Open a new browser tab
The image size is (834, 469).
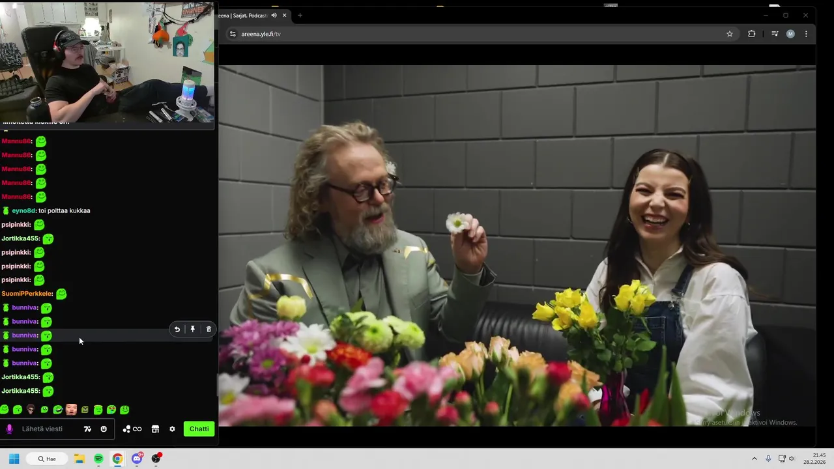[x=300, y=15]
